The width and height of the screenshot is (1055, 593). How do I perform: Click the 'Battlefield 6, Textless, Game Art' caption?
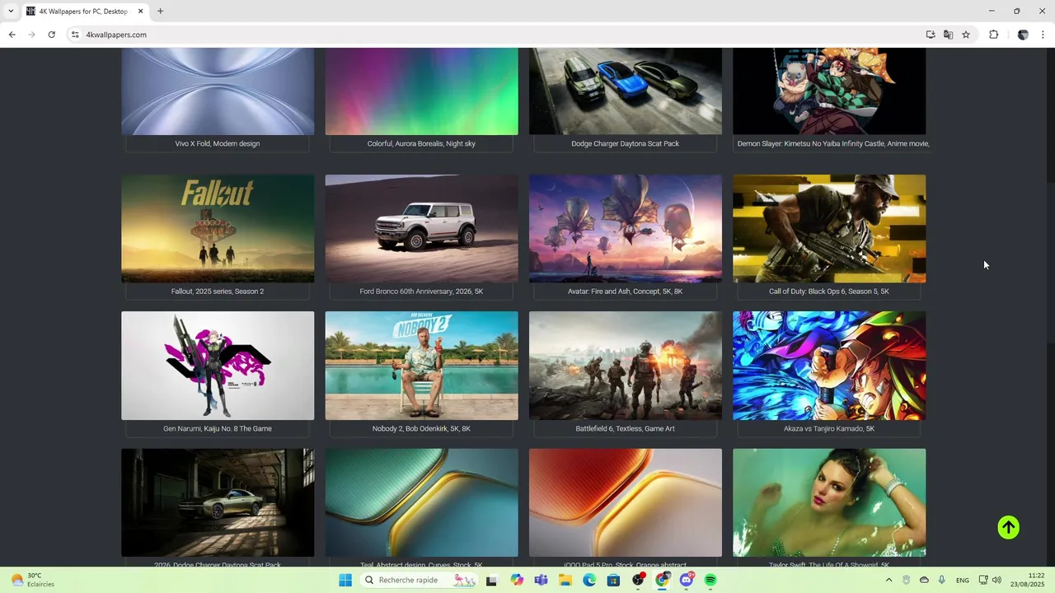click(x=625, y=428)
